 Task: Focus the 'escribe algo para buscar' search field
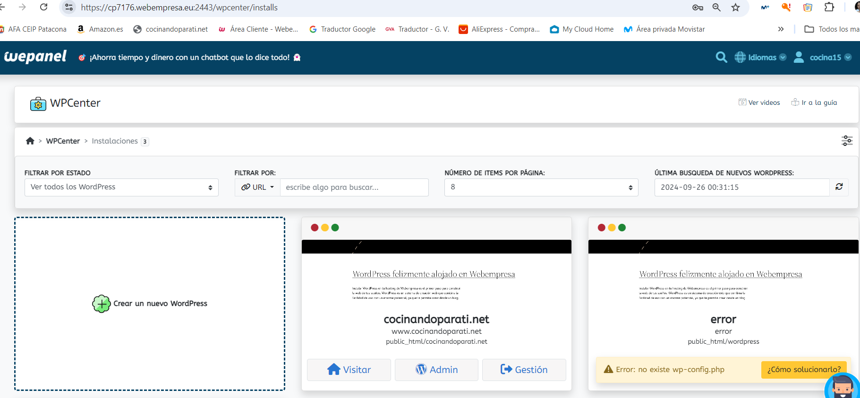tap(354, 187)
